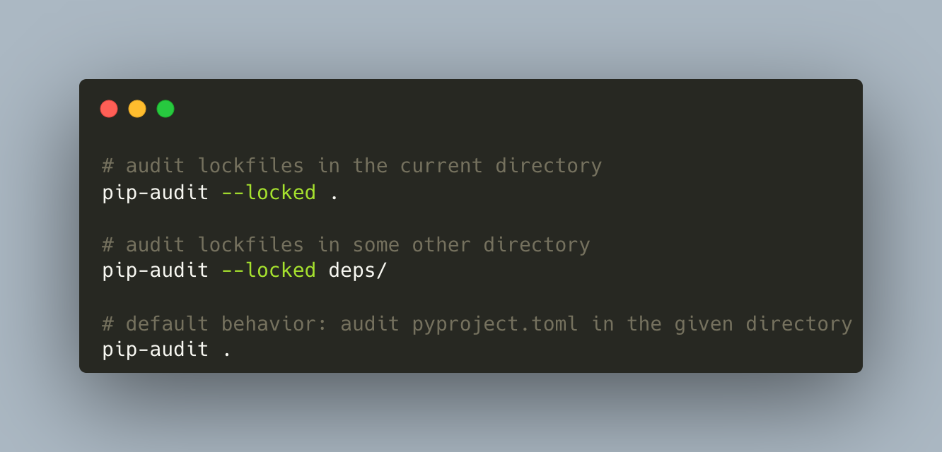Click "pip-audit" in the final command line
The image size is (942, 452).
point(156,350)
